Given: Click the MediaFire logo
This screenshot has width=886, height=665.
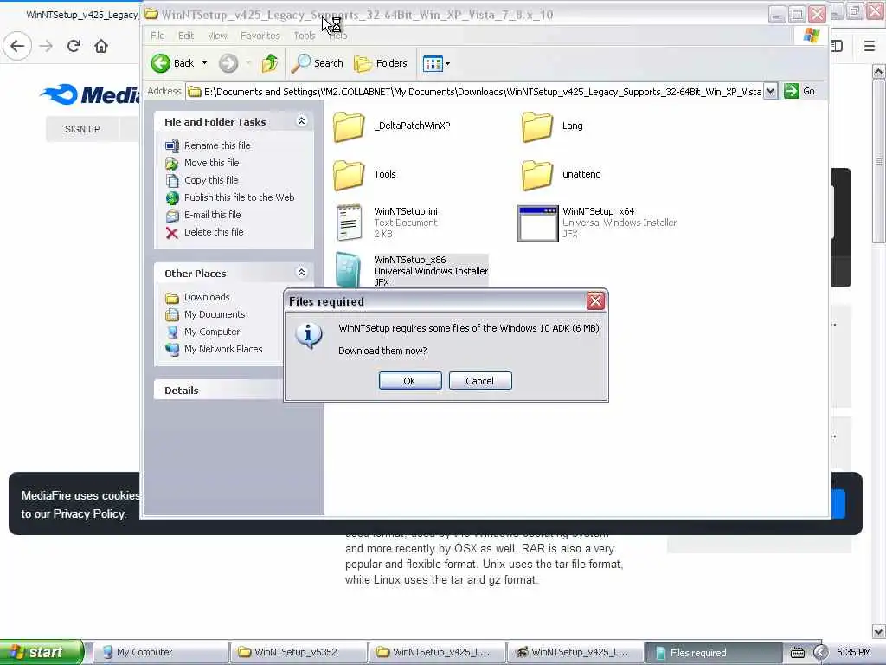Looking at the screenshot, I should 90,94.
